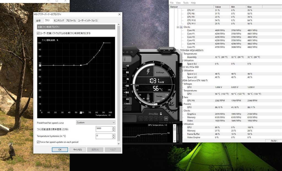Collapse the CPU Clocks tree node
Image resolution: width=282 pixels, height=171 pixels.
(x=178, y=27)
